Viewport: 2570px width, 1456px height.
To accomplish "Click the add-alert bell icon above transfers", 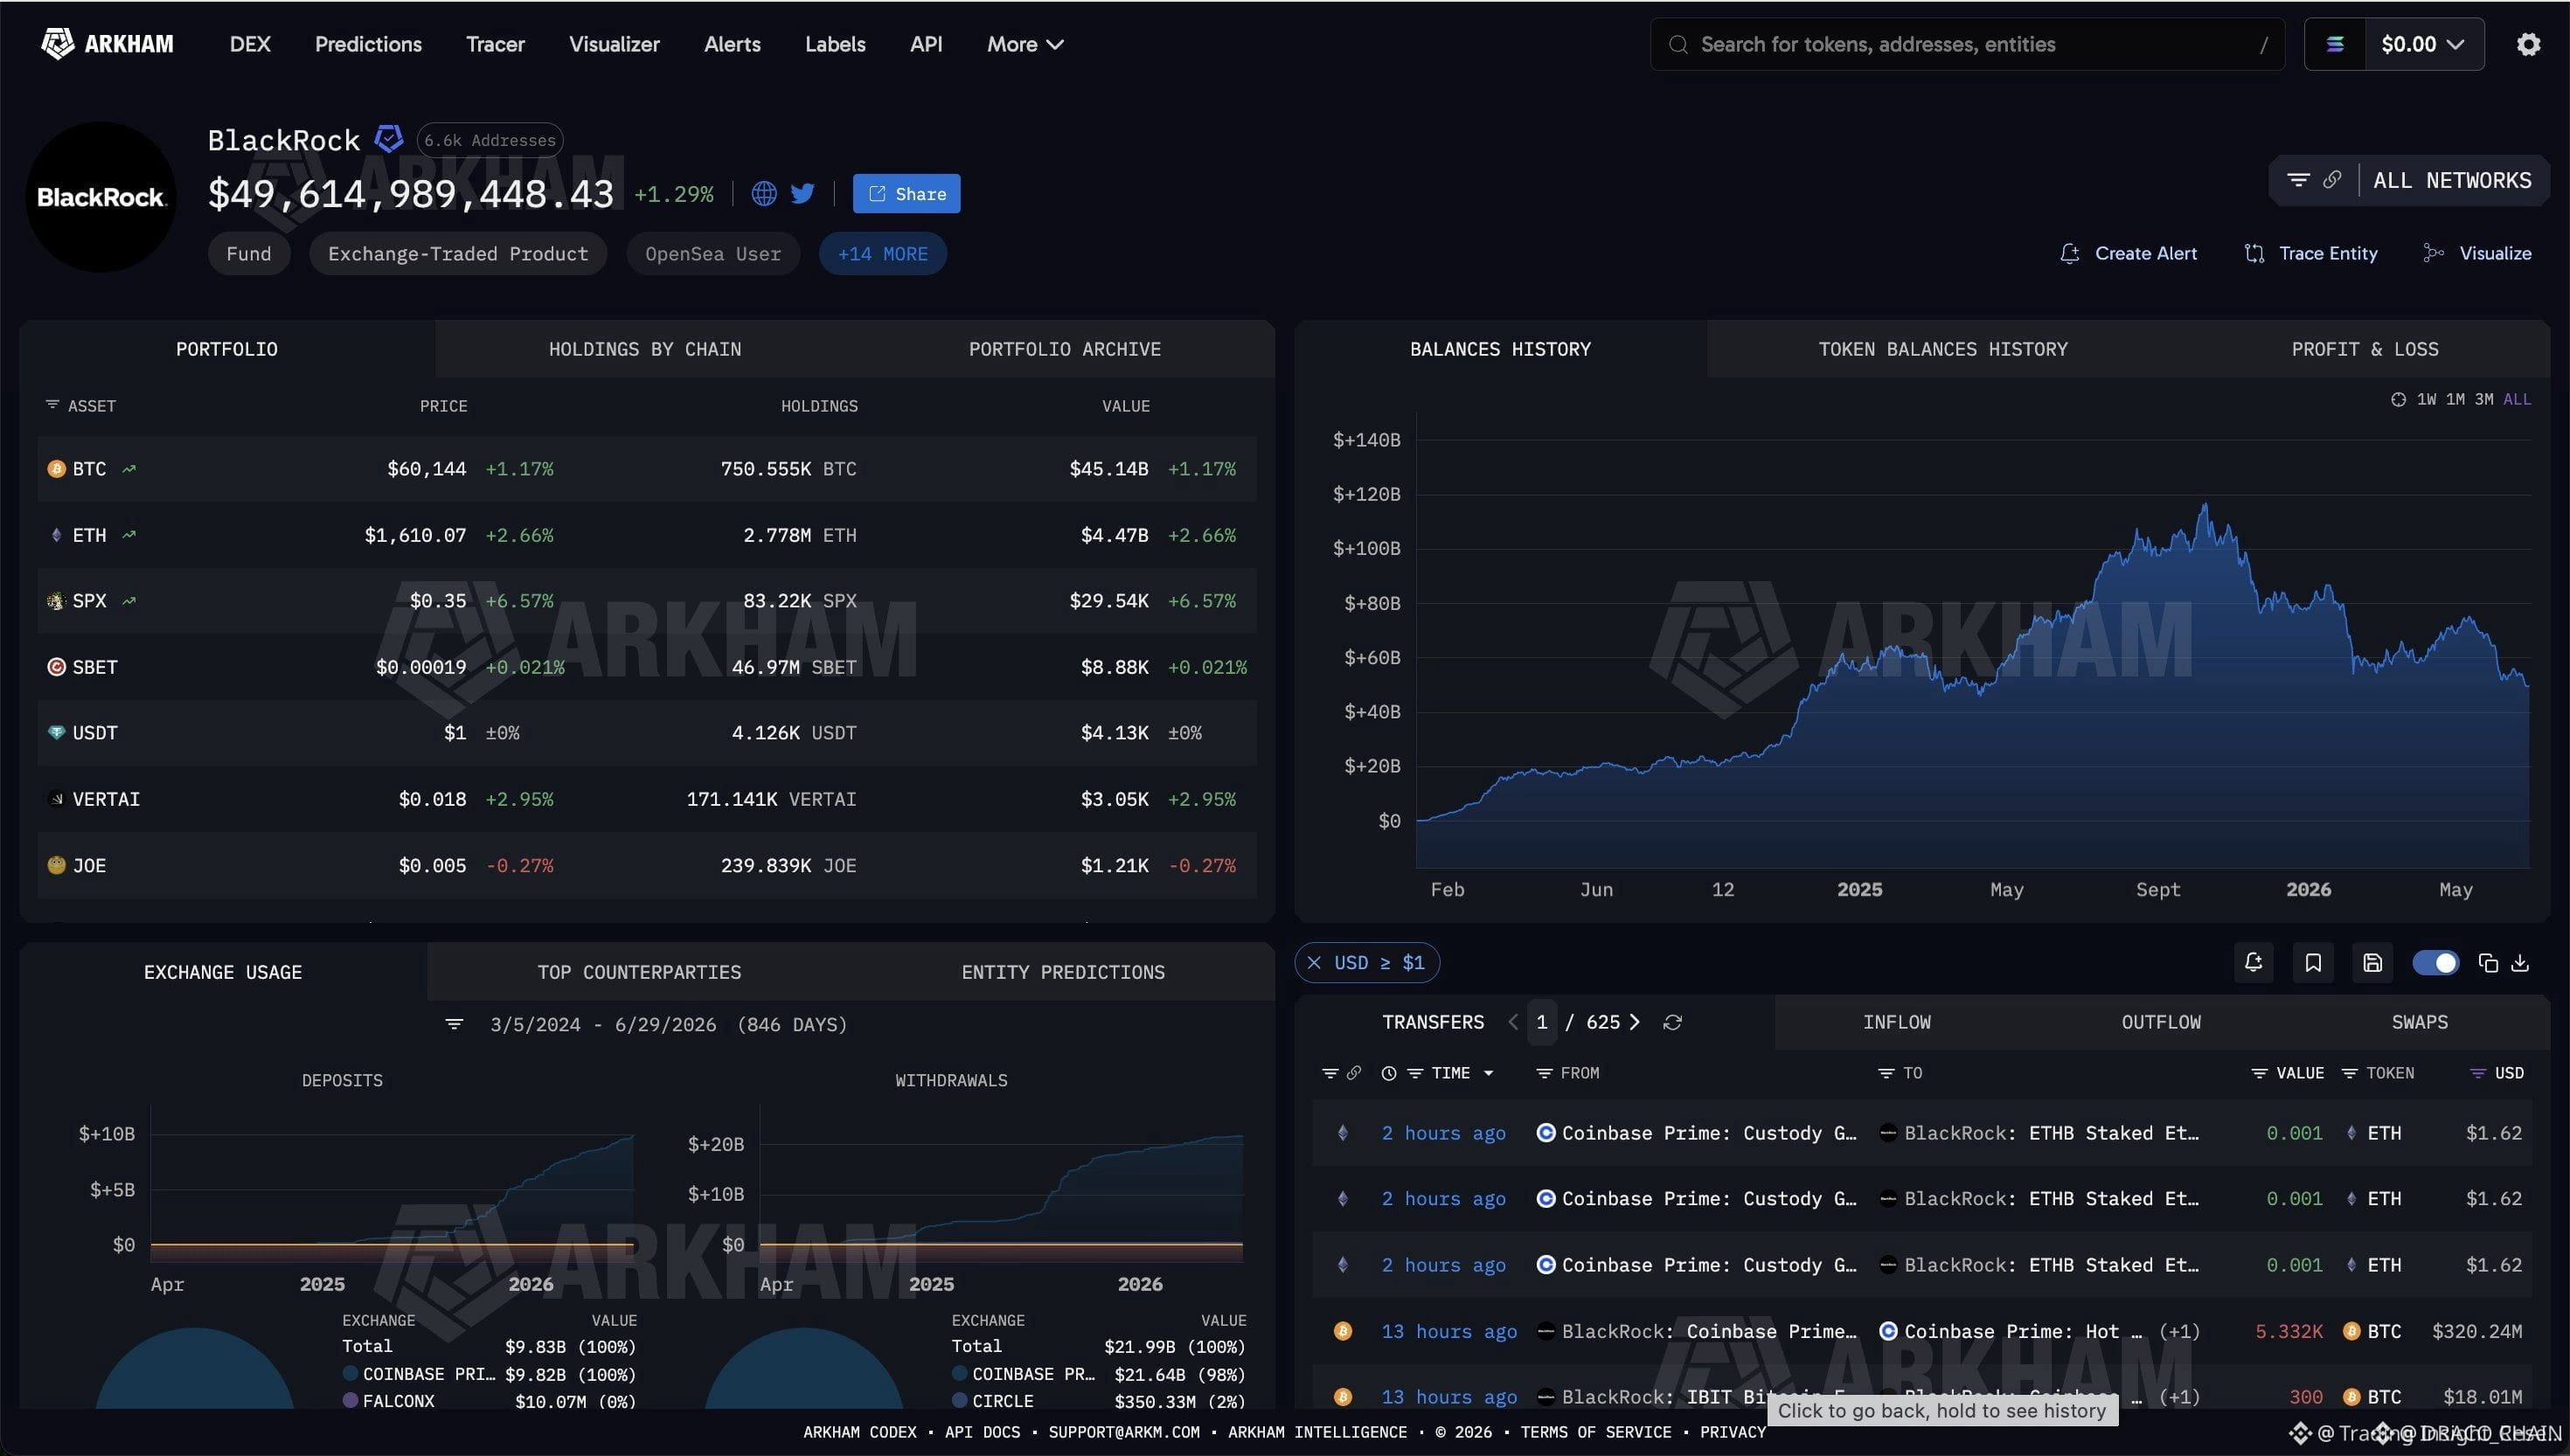I will 2253,962.
